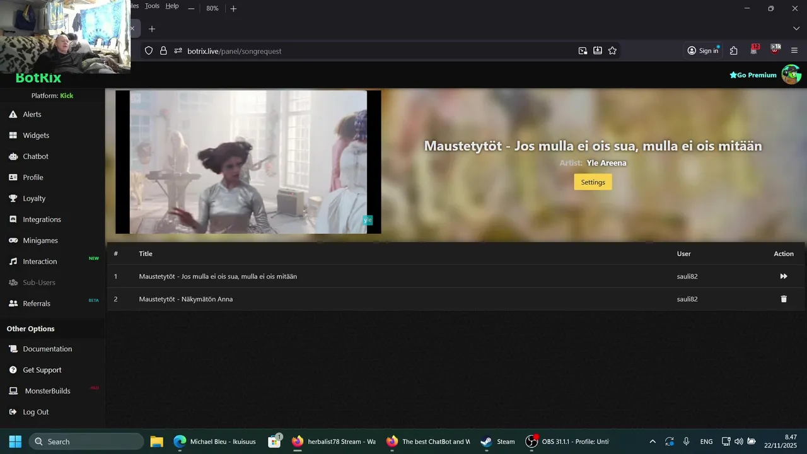807x454 pixels.
Task: Click the Firefox Sign in button
Action: [703, 50]
